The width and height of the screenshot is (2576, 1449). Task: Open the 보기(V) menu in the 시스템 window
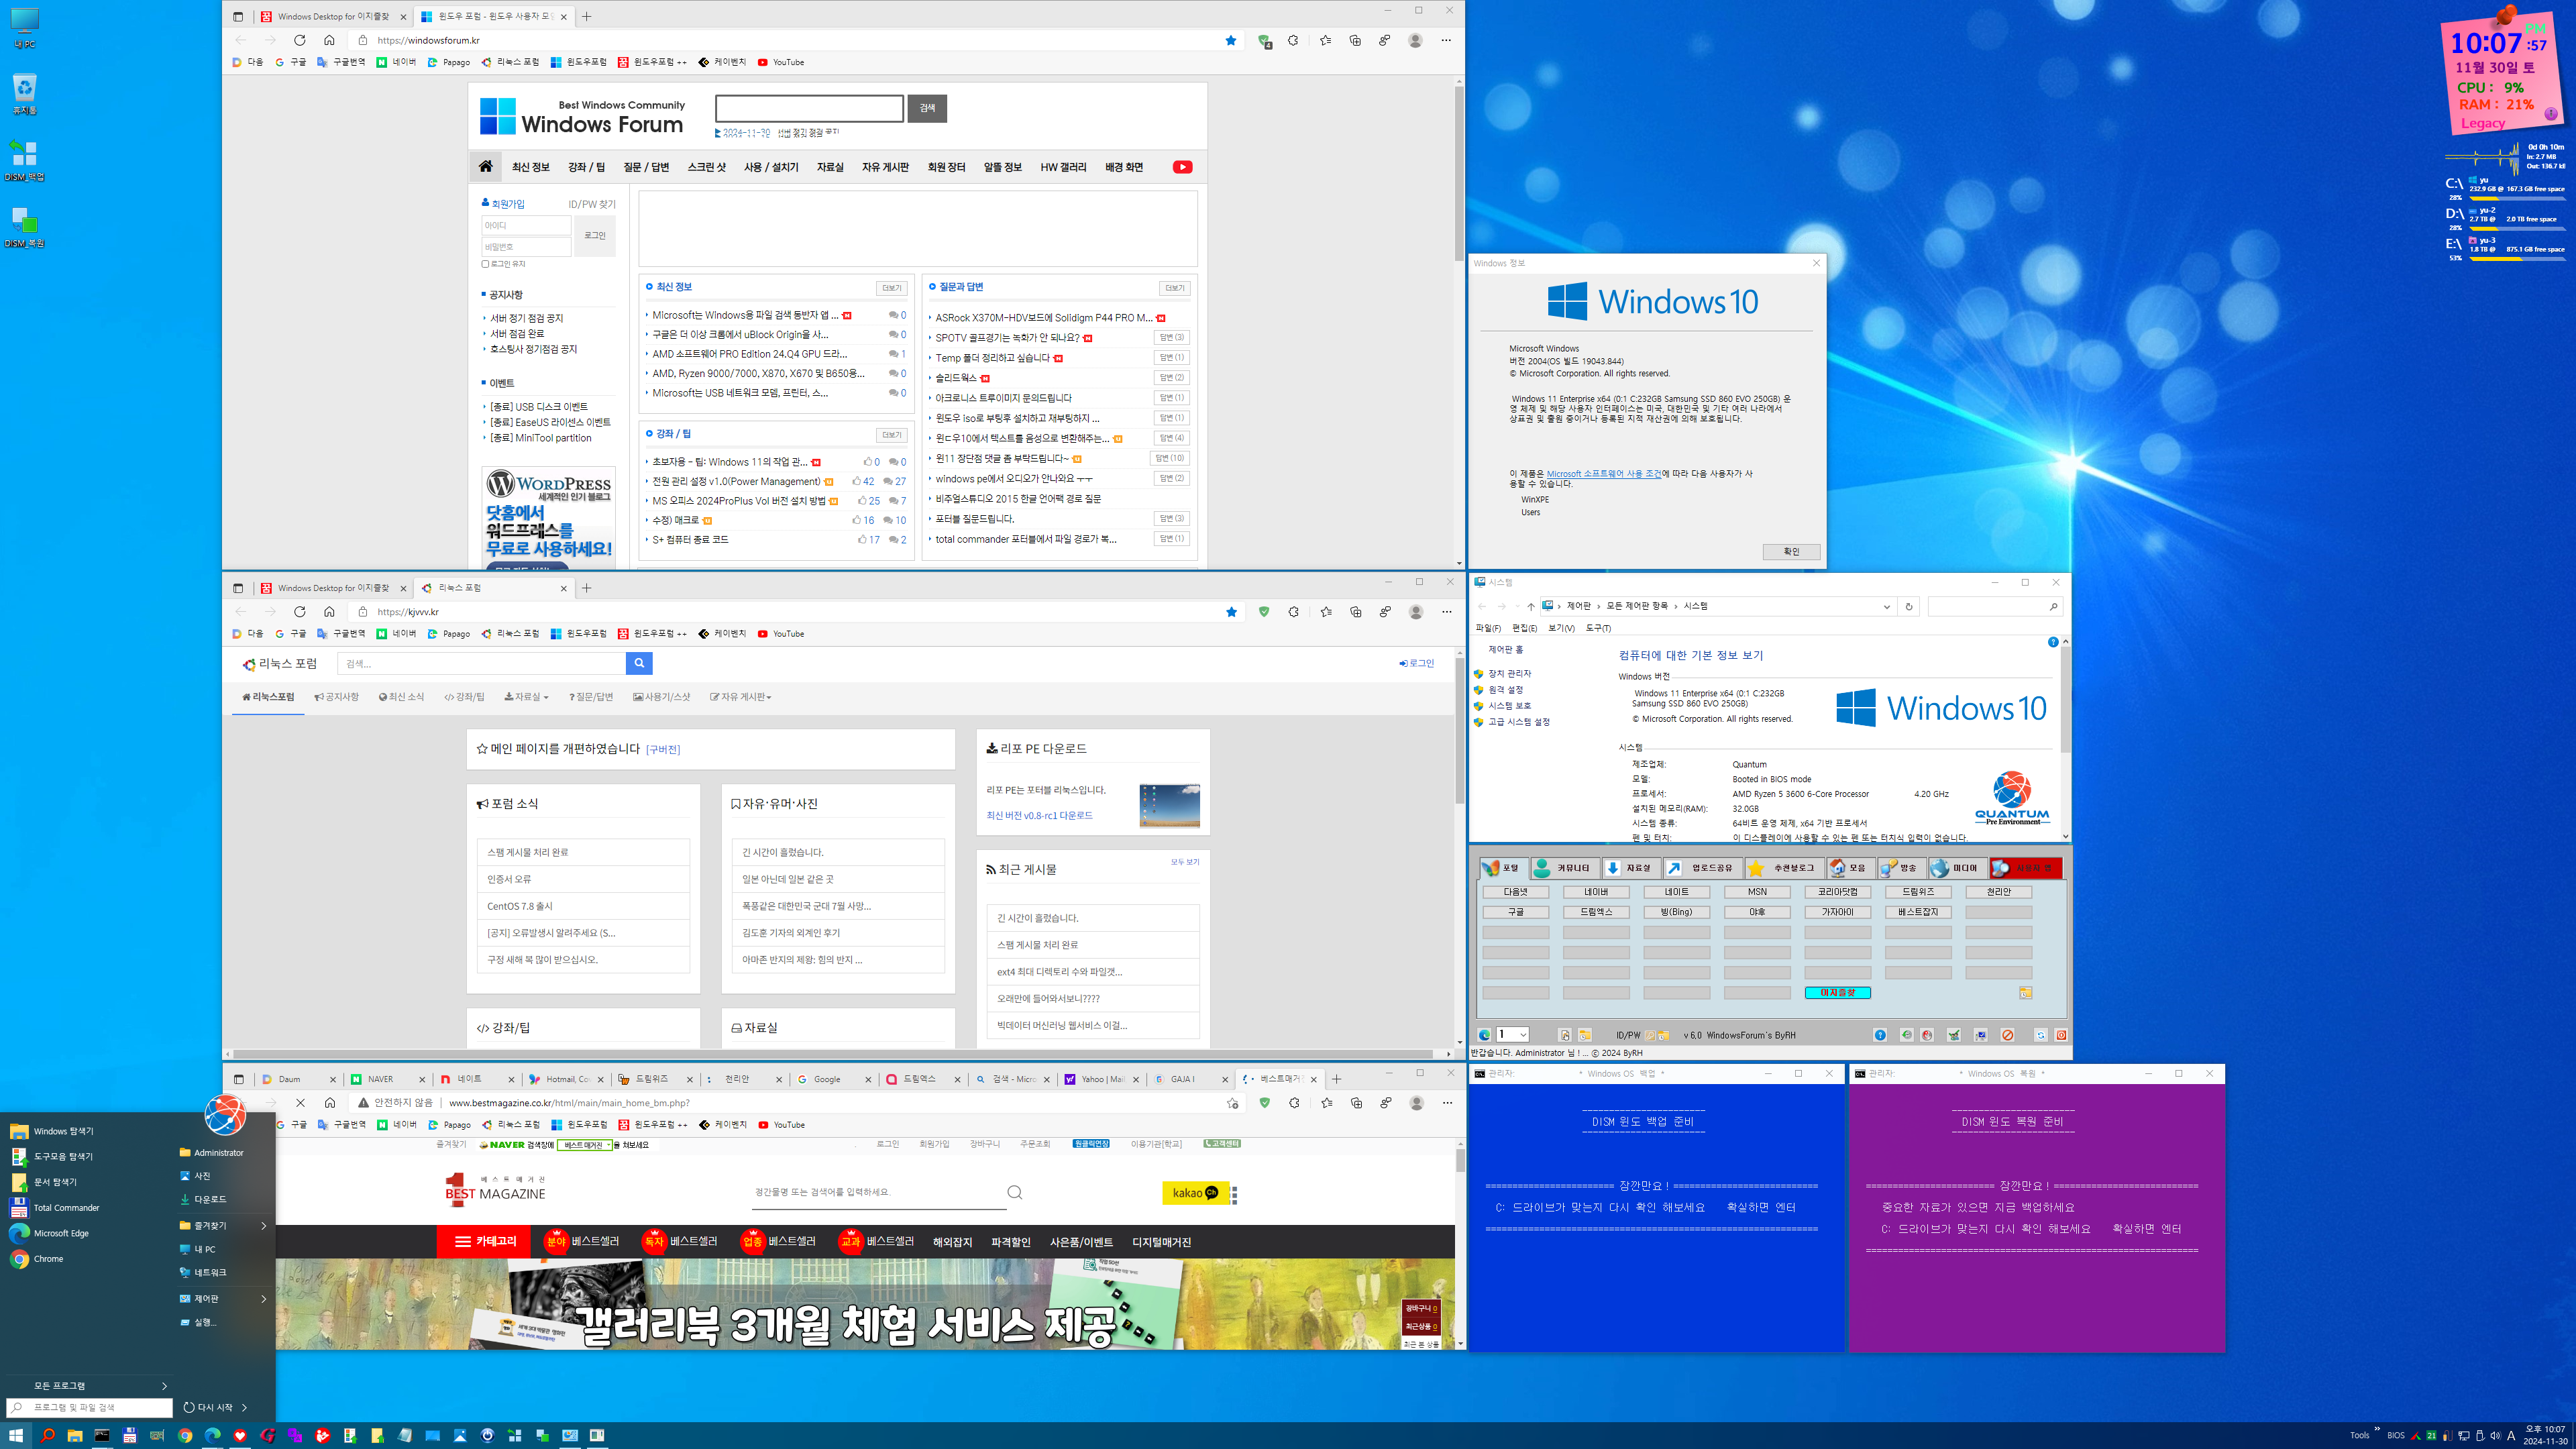coord(1561,628)
